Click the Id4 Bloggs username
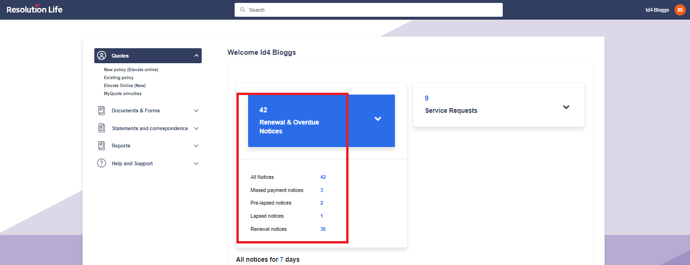Screen dimensions: 690x265 click(x=657, y=10)
